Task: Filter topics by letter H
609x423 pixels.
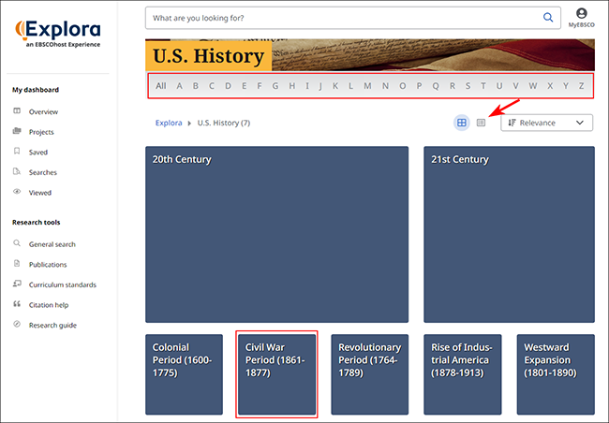Action: pyautogui.click(x=292, y=86)
